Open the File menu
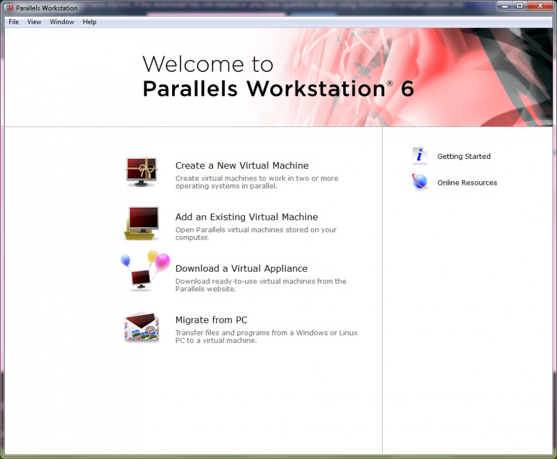The image size is (557, 459). tap(14, 22)
